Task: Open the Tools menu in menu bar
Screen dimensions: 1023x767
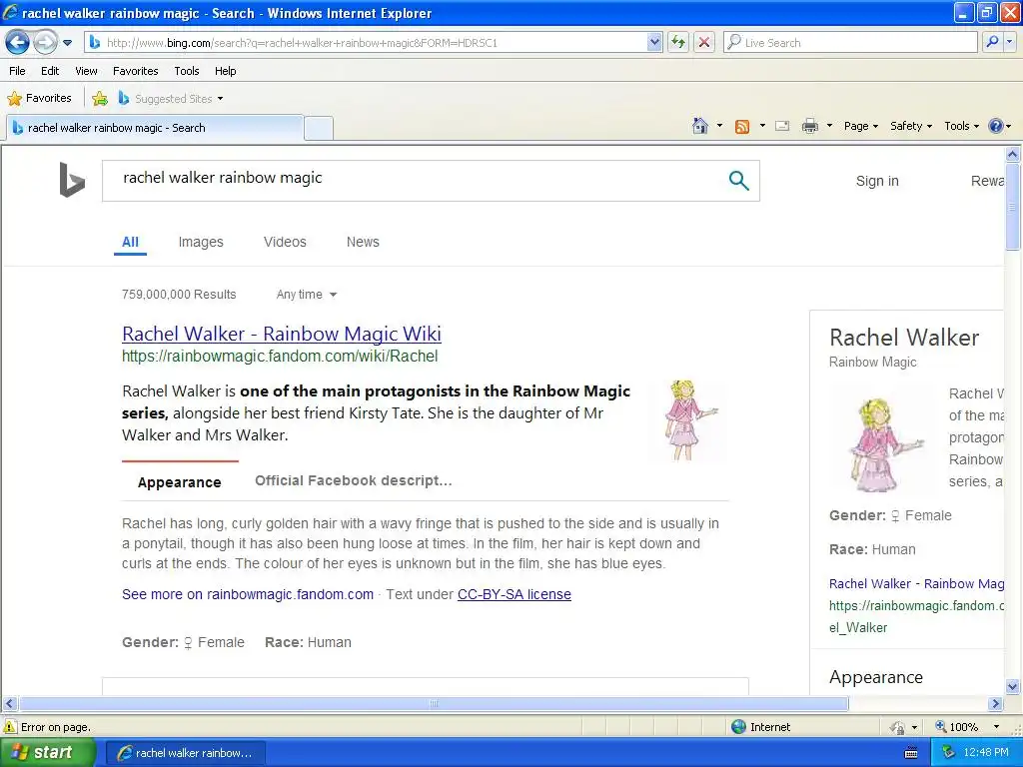Action: pyautogui.click(x=187, y=71)
